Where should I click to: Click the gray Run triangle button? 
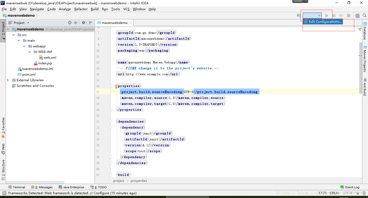(327, 16)
